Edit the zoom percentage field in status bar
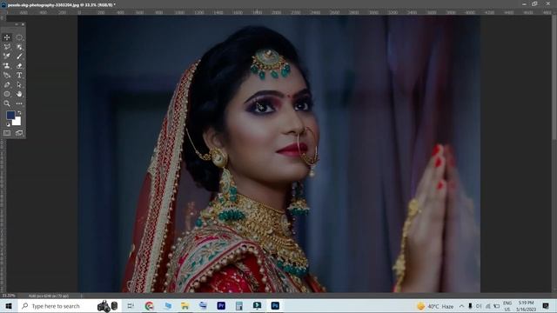This screenshot has width=557, height=313. pos(9,296)
